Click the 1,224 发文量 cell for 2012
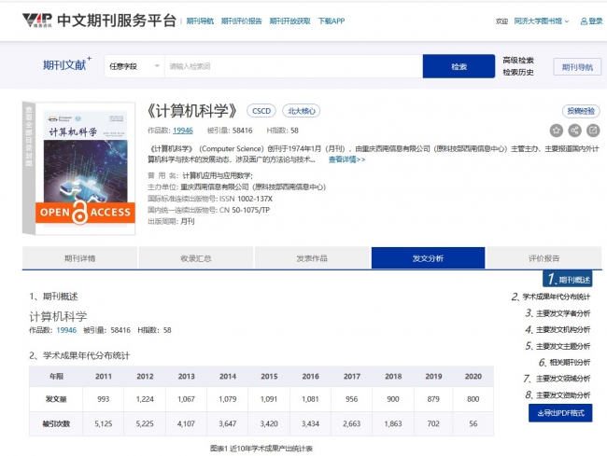Viewport: 607px width, 456px height. pyautogui.click(x=145, y=399)
